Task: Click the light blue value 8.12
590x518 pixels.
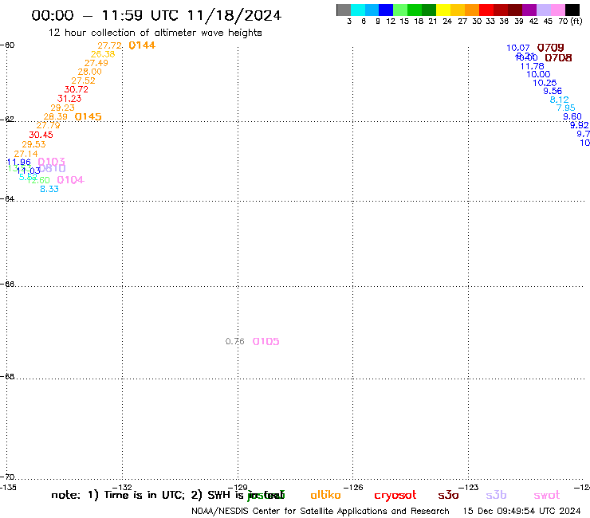Action: coord(559,100)
